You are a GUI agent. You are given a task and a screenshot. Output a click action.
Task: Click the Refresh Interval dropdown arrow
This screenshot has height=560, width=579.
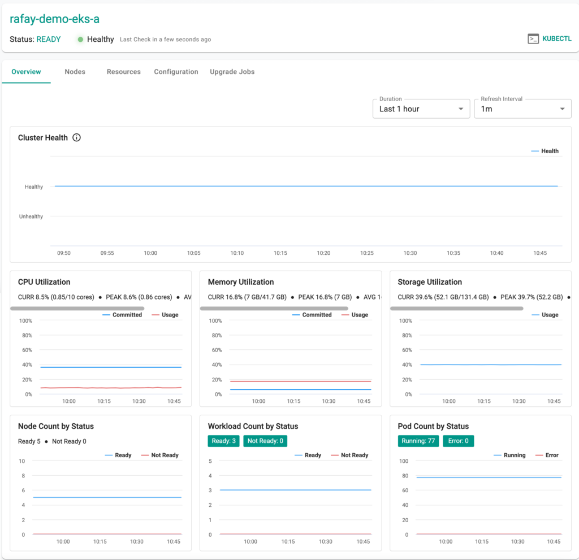[x=562, y=109]
